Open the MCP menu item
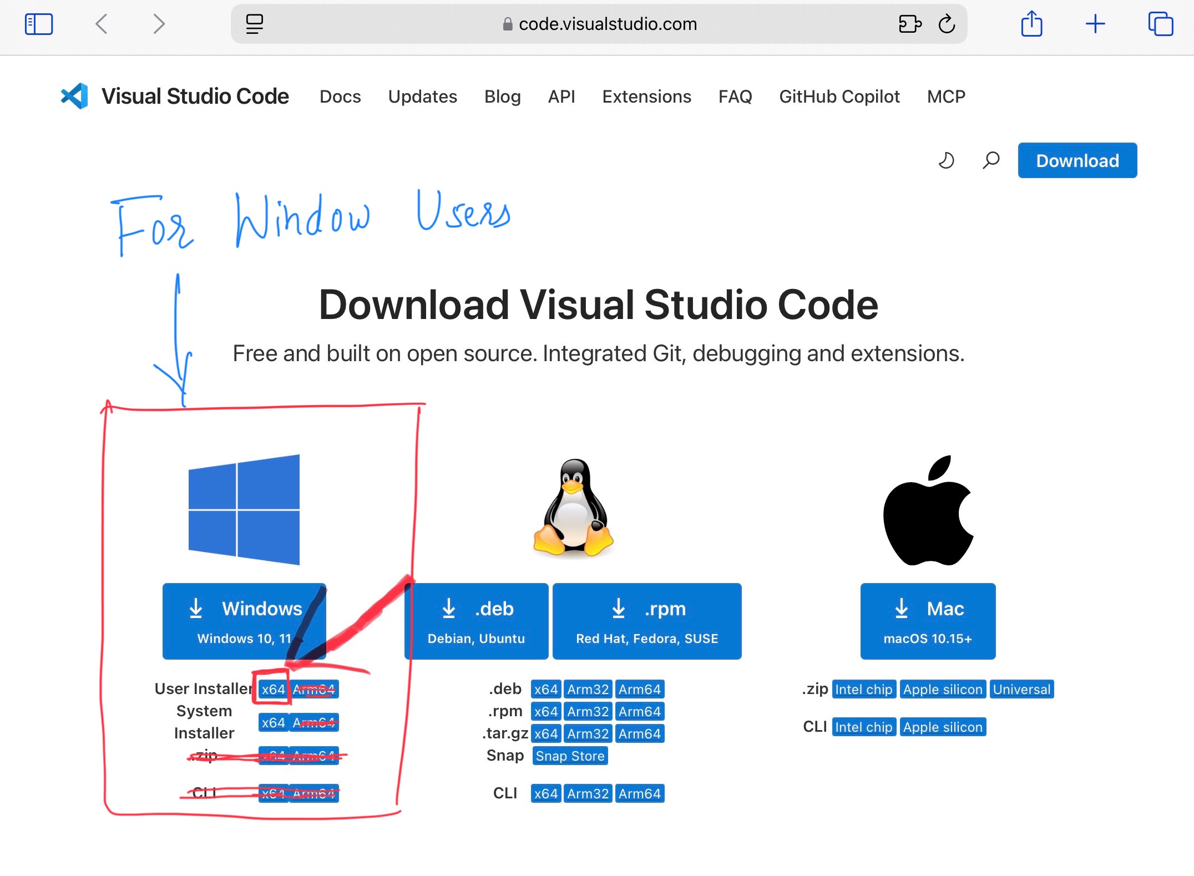1194x876 pixels. (x=946, y=97)
